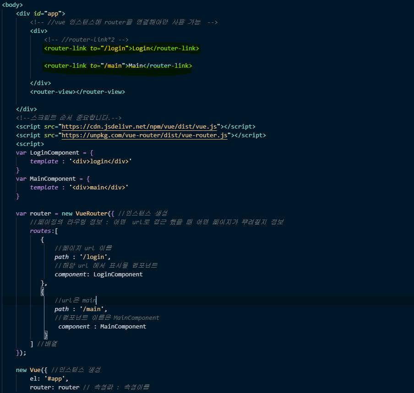Click the highlighted closing brace of main route
The width and height of the screenshot is (414, 393).
pos(46,335)
